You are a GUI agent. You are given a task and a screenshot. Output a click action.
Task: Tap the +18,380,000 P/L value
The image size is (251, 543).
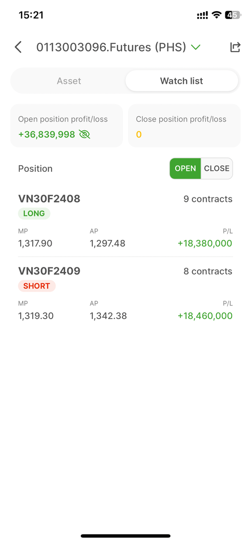[x=205, y=243]
